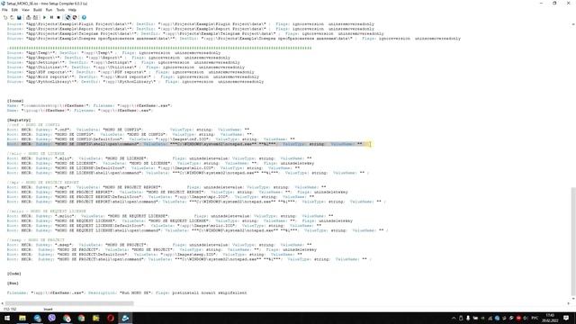Screen dimensions: 576x324
Task: Click the Target Setup toolbar icon
Action: pos(67,17)
